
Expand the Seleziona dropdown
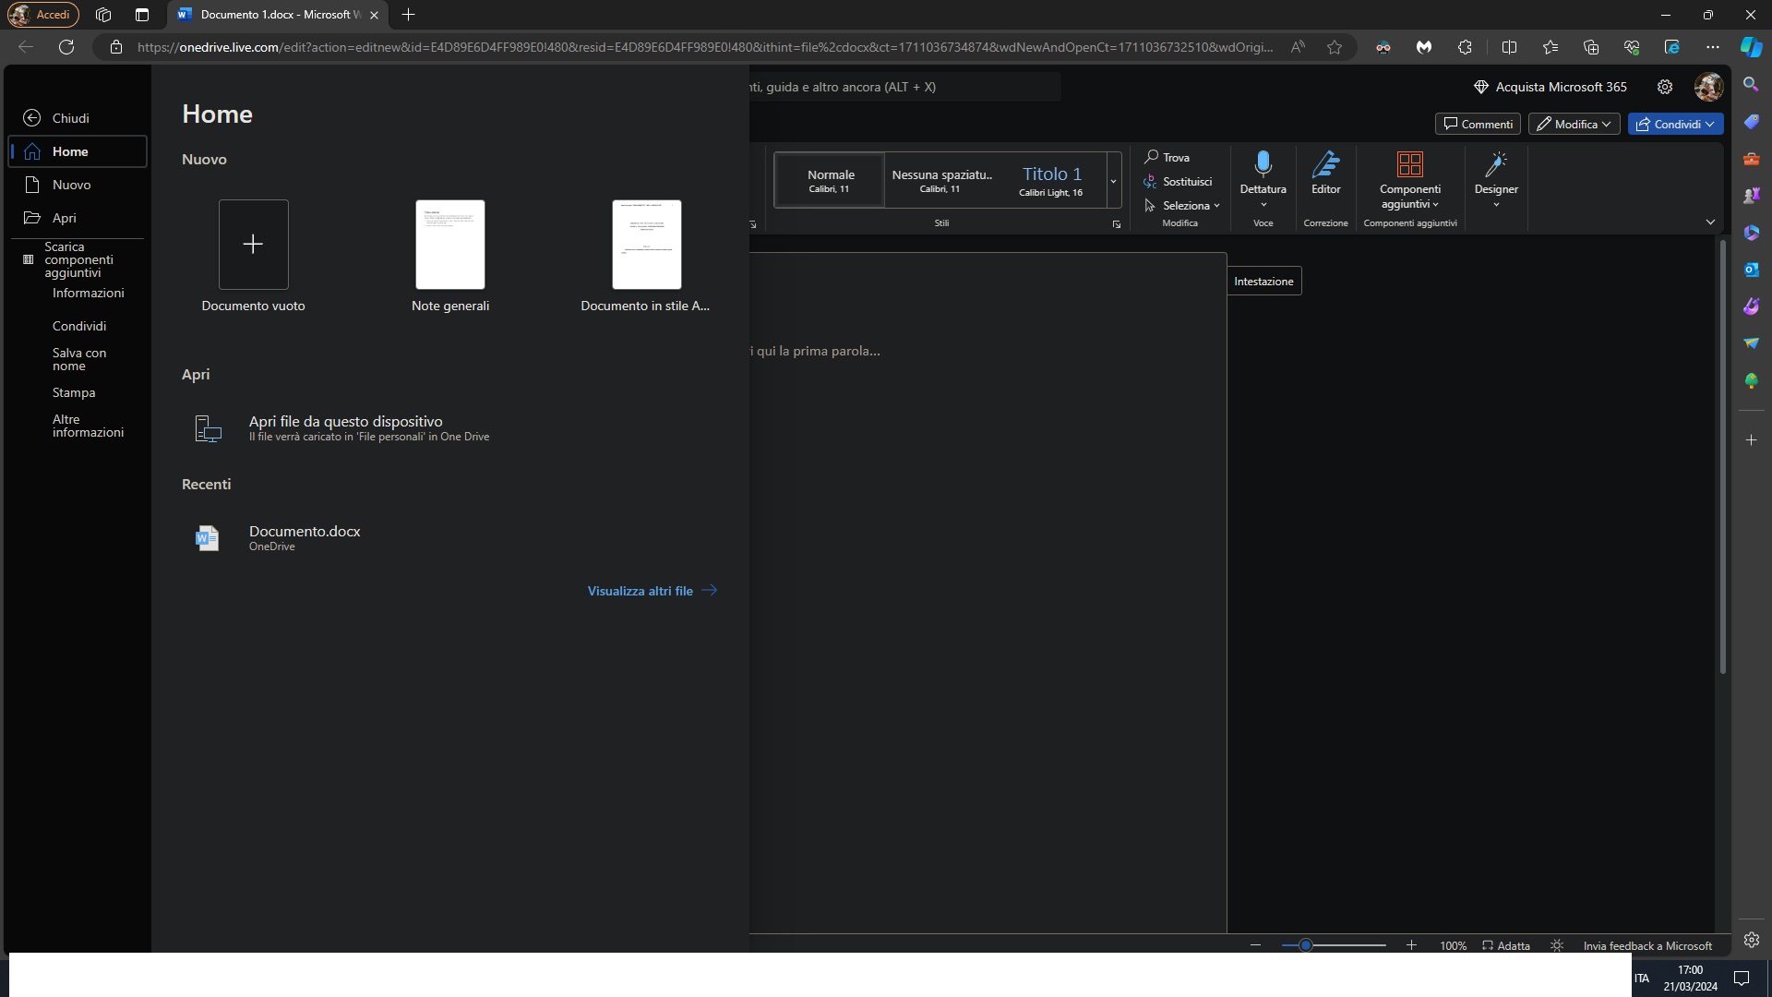coord(1182,206)
